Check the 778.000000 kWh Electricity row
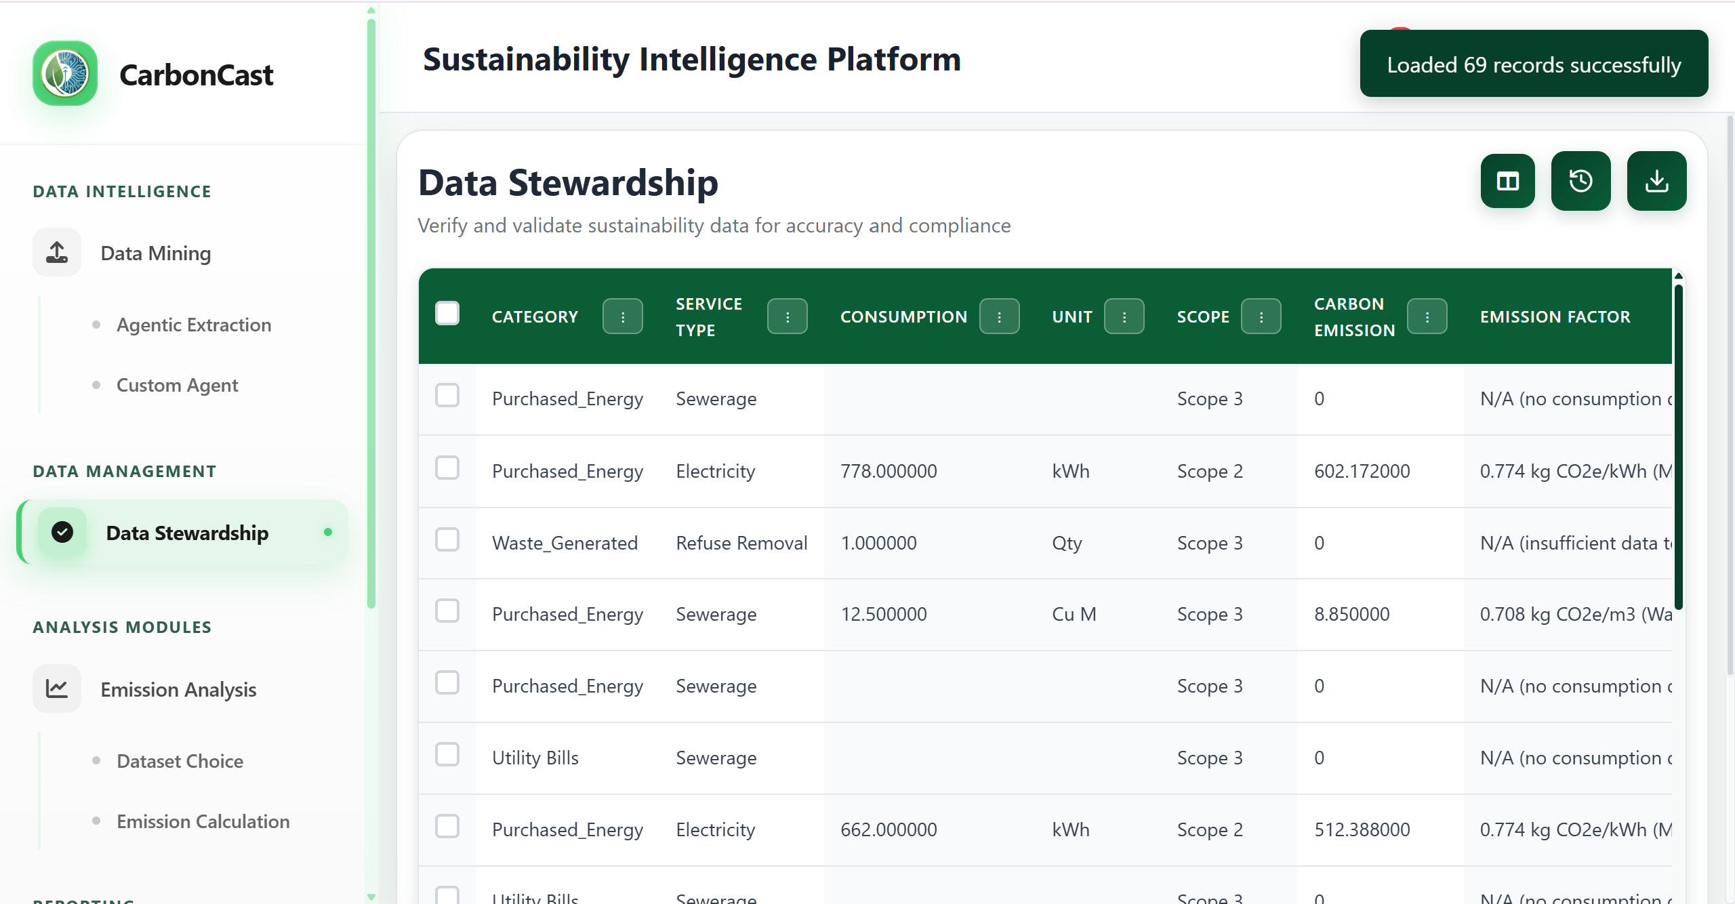The image size is (1735, 904). (x=447, y=468)
